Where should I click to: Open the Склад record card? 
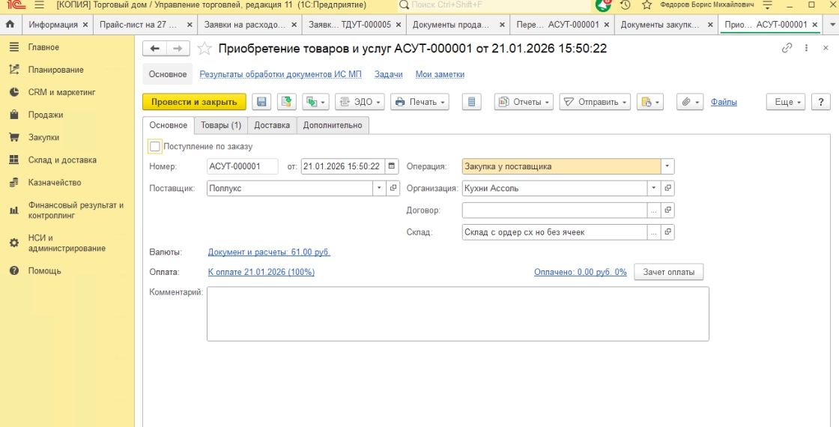(x=667, y=232)
